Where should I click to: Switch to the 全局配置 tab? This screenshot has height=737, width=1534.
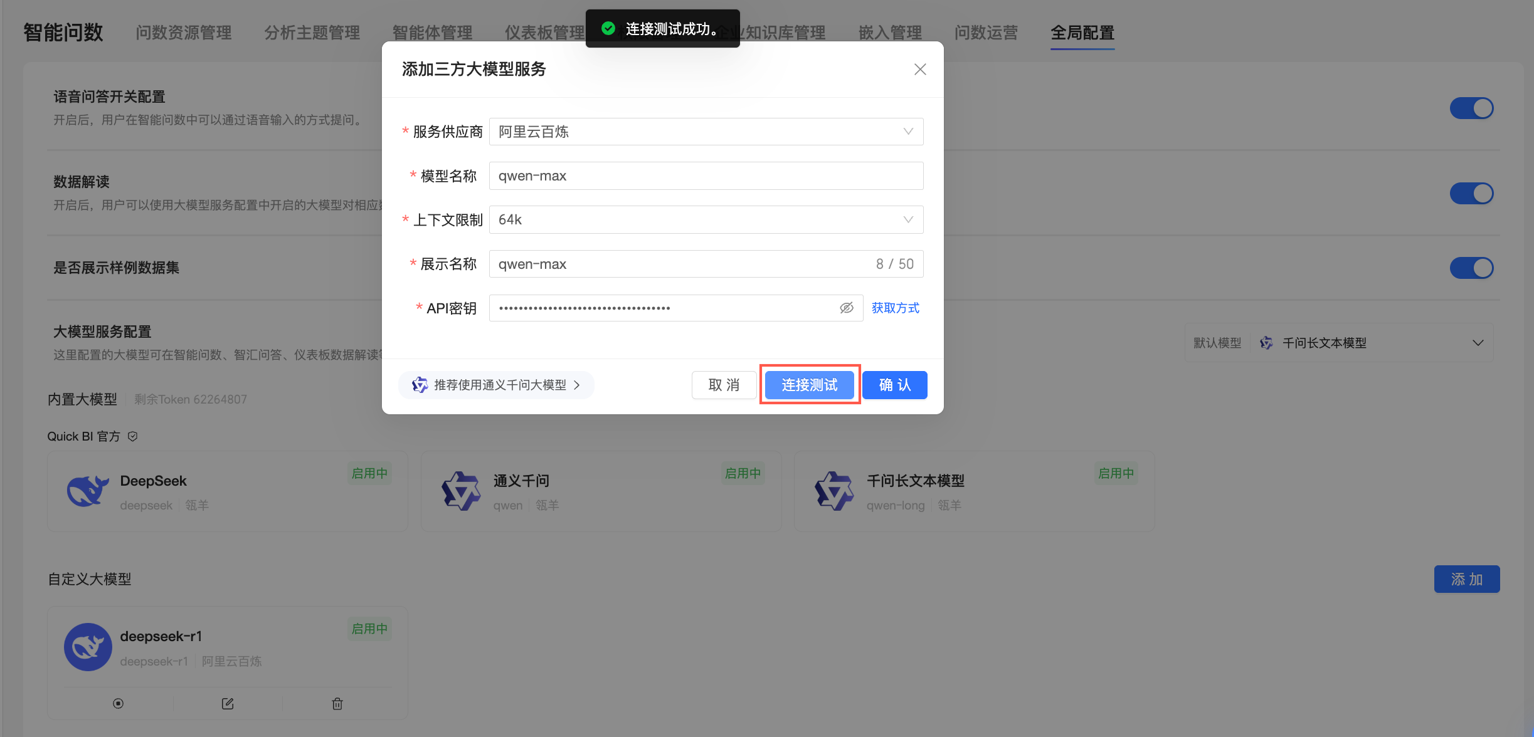pos(1082,33)
